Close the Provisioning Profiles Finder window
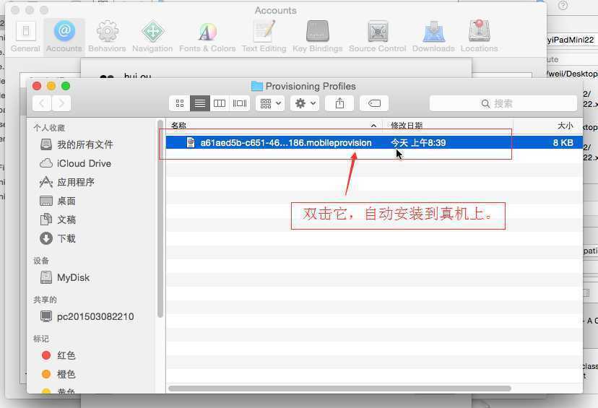The width and height of the screenshot is (598, 408). (x=37, y=86)
